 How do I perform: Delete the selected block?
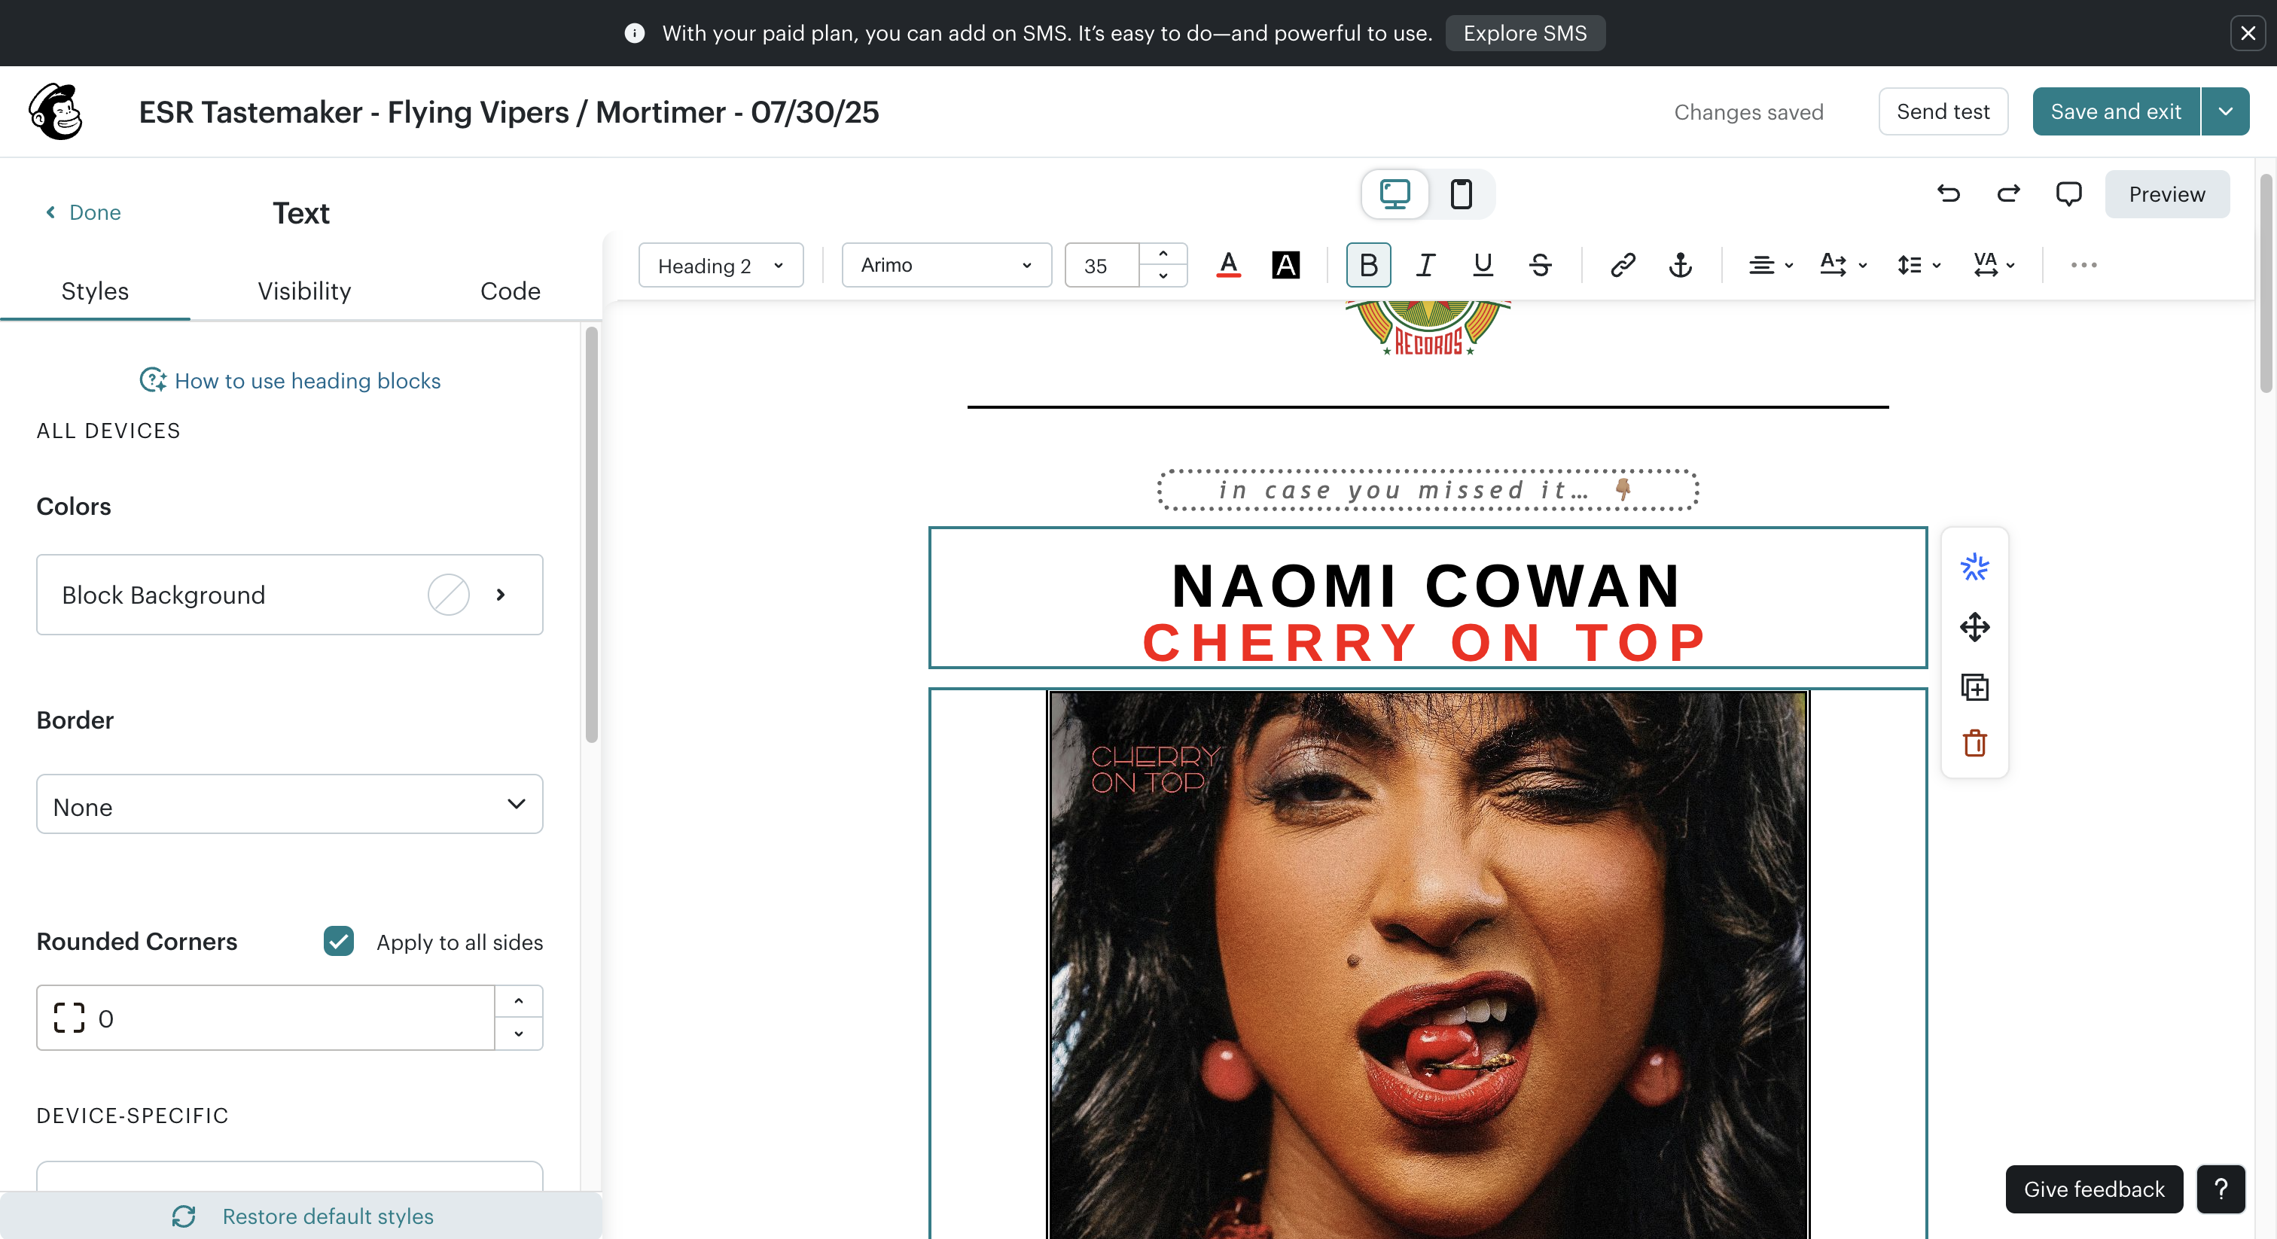point(1974,743)
